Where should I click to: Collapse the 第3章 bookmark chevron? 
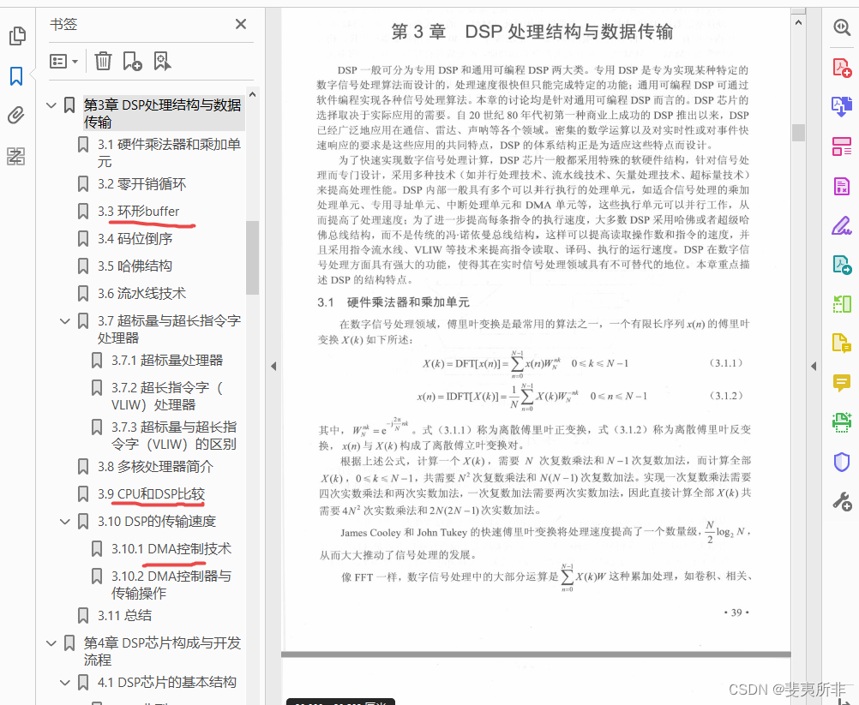click(x=51, y=105)
